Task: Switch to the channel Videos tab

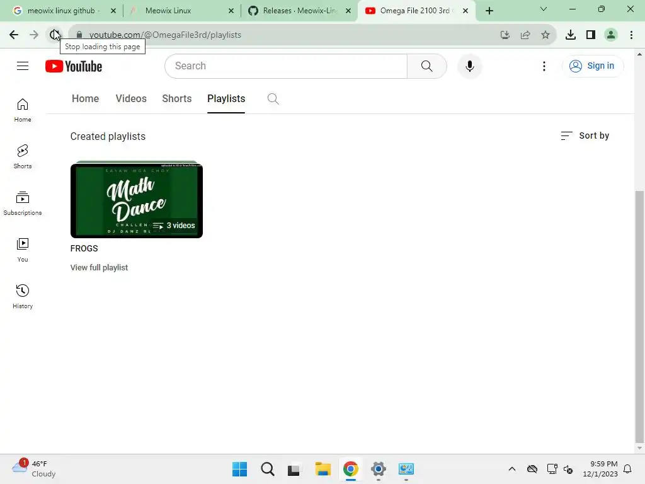Action: [131, 99]
